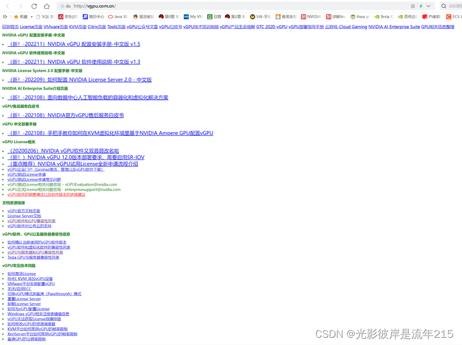Expand the bookmarks sidebar toggle arrow
Image resolution: width=462 pixels, height=345 pixels.
[4, 17]
